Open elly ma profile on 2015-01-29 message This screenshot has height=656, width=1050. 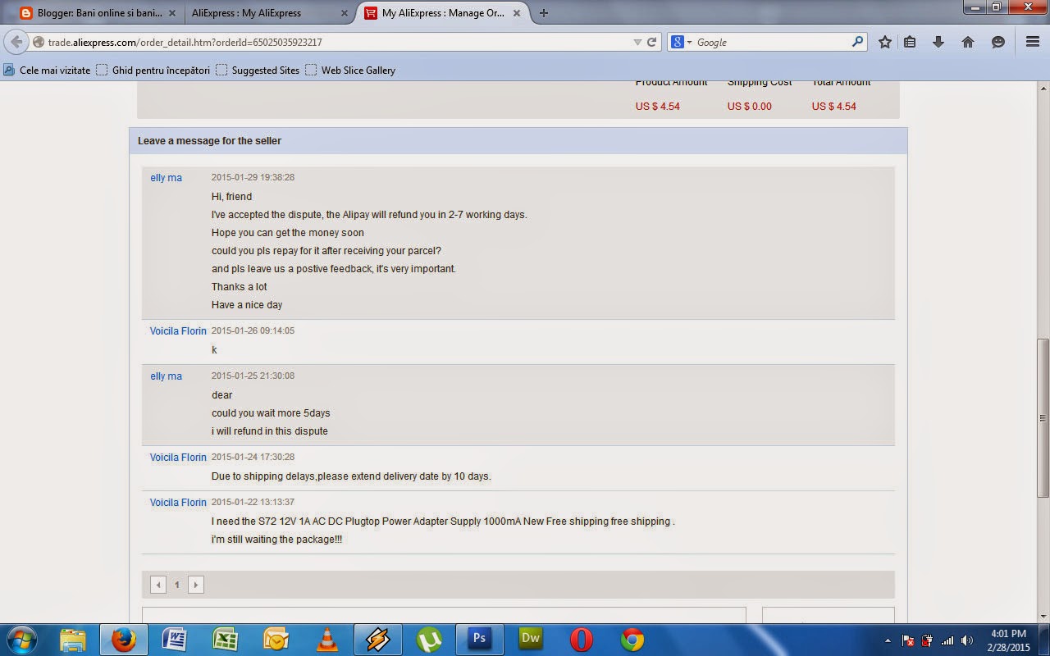(x=166, y=178)
